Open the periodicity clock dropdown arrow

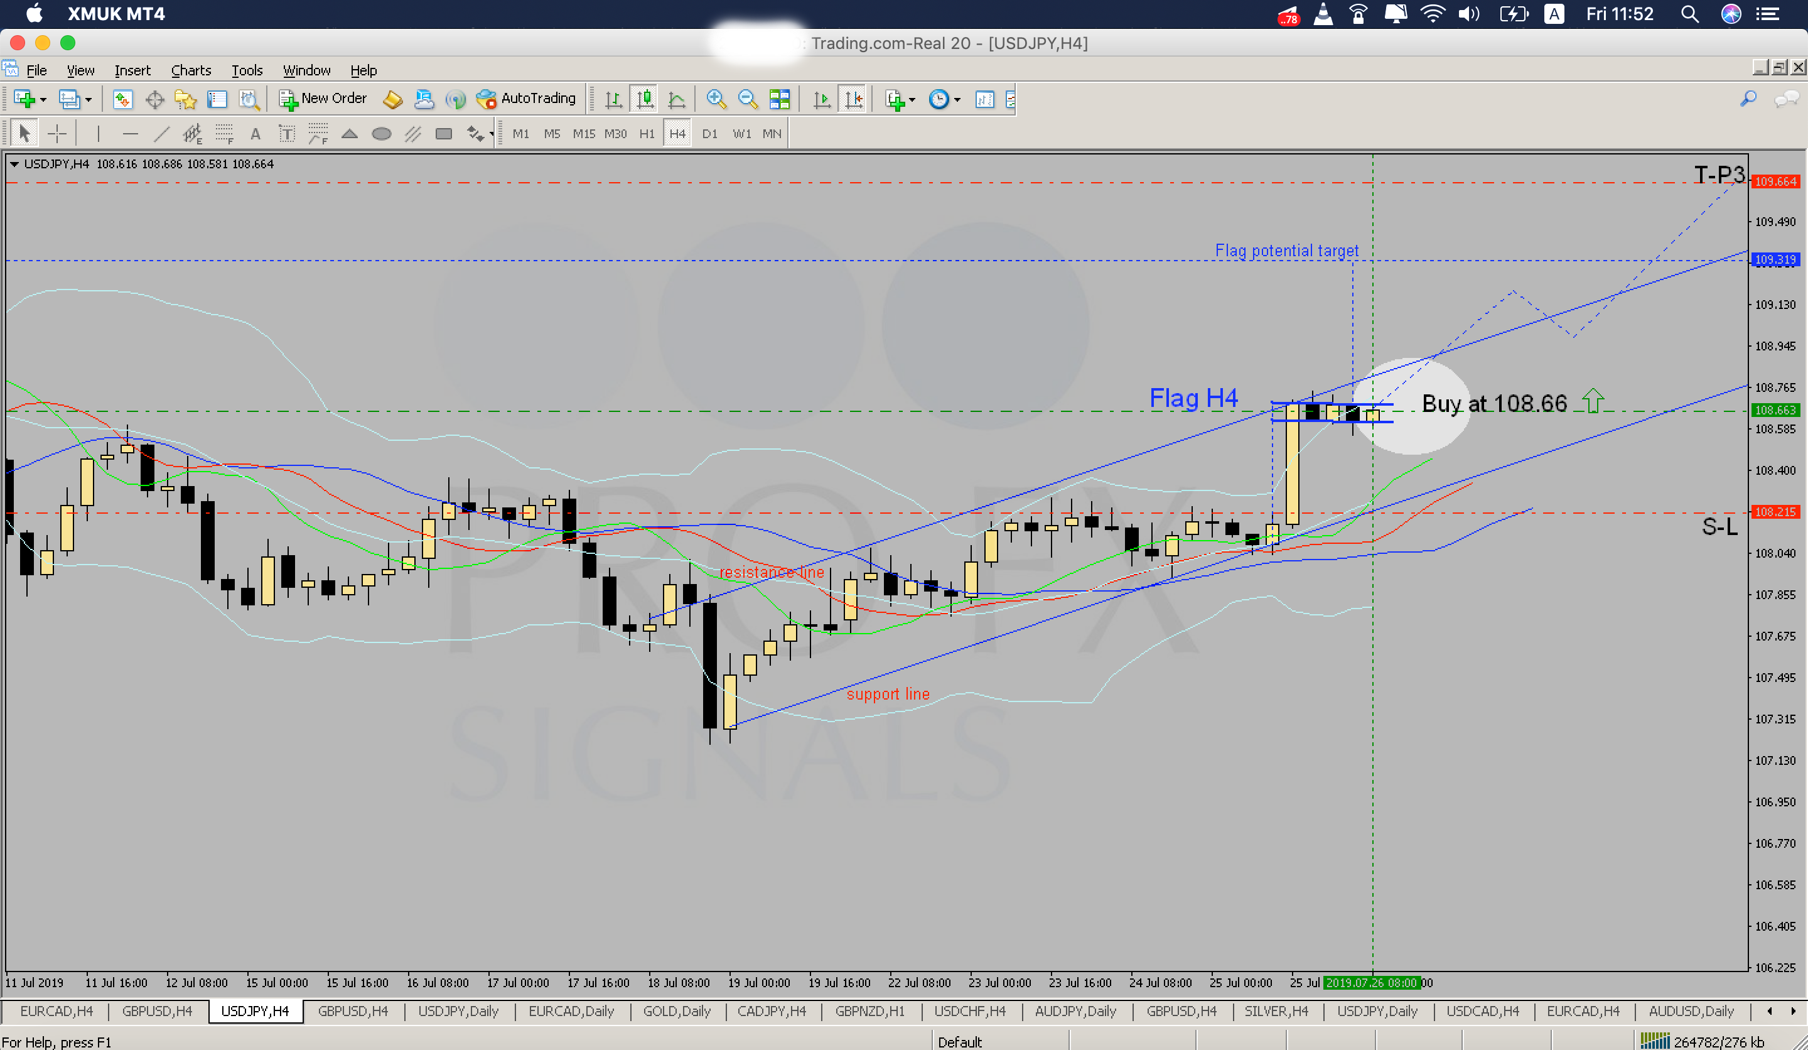[957, 100]
